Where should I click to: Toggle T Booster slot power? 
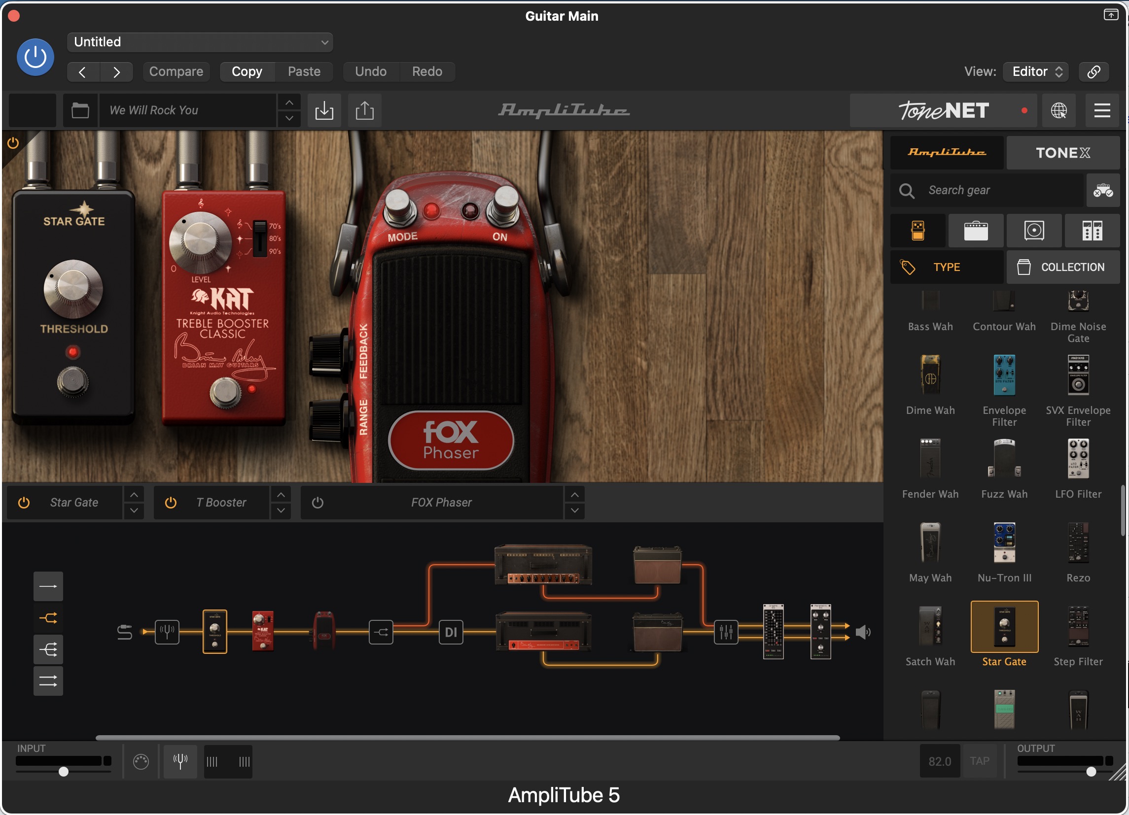pos(170,503)
